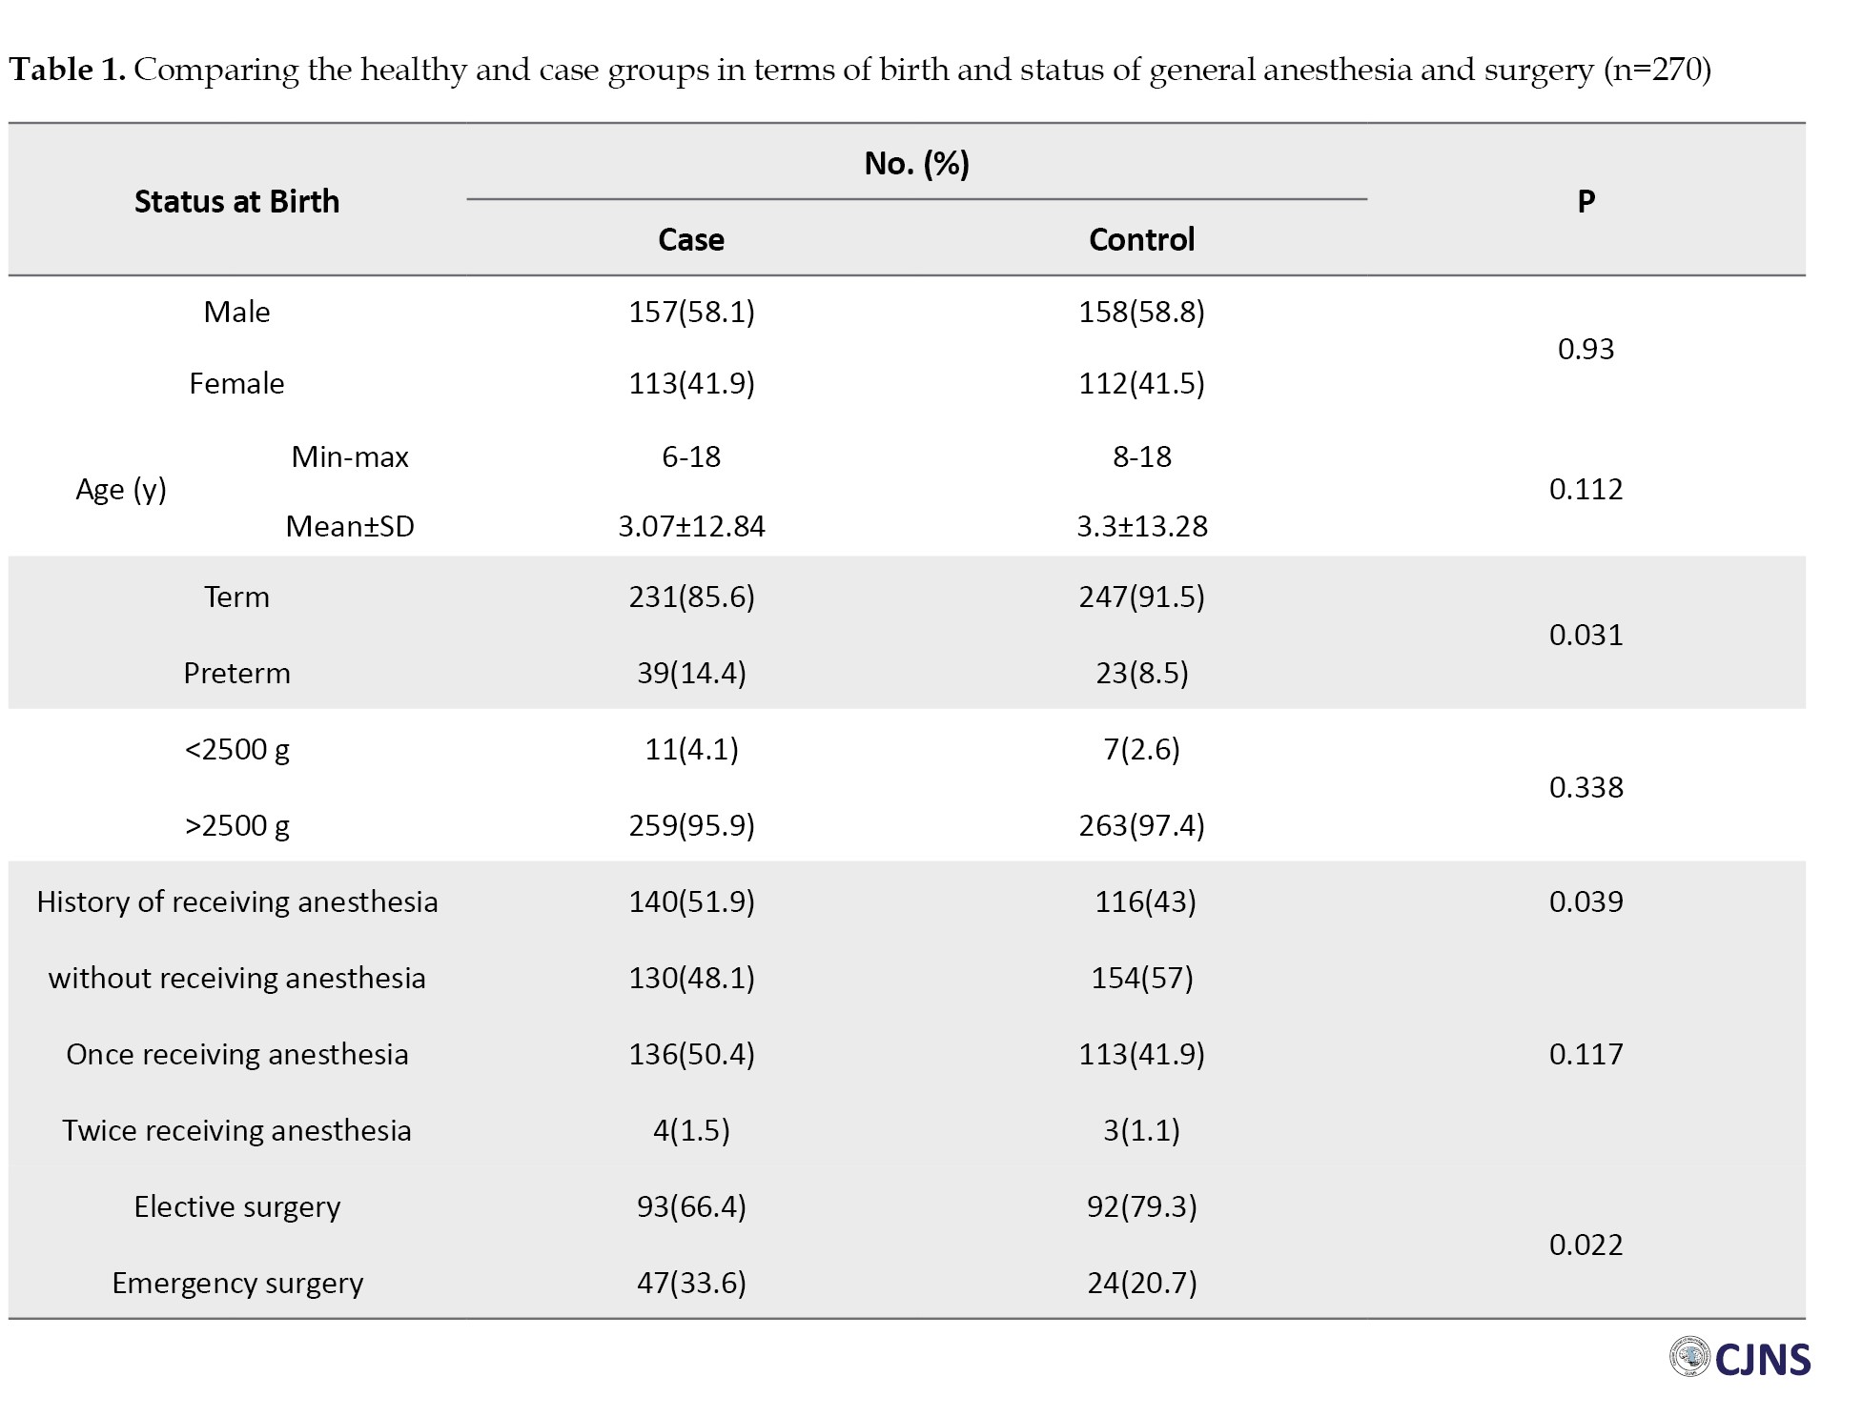Select the P column header
This screenshot has height=1417, width=1862.
(x=1586, y=201)
